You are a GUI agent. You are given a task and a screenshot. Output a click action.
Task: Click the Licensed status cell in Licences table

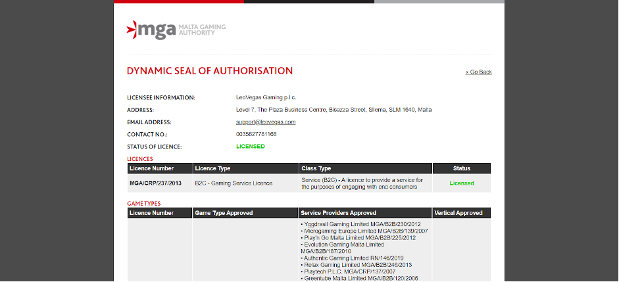pos(462,183)
